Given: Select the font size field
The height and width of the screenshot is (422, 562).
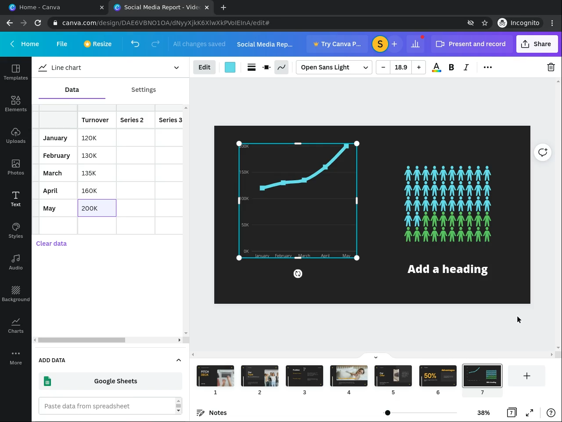Looking at the screenshot, I should (x=401, y=67).
